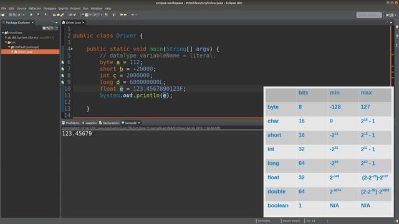399x224 pixels.
Task: Click the Open Perspective icon near Quick Access
Action: tap(388, 15)
